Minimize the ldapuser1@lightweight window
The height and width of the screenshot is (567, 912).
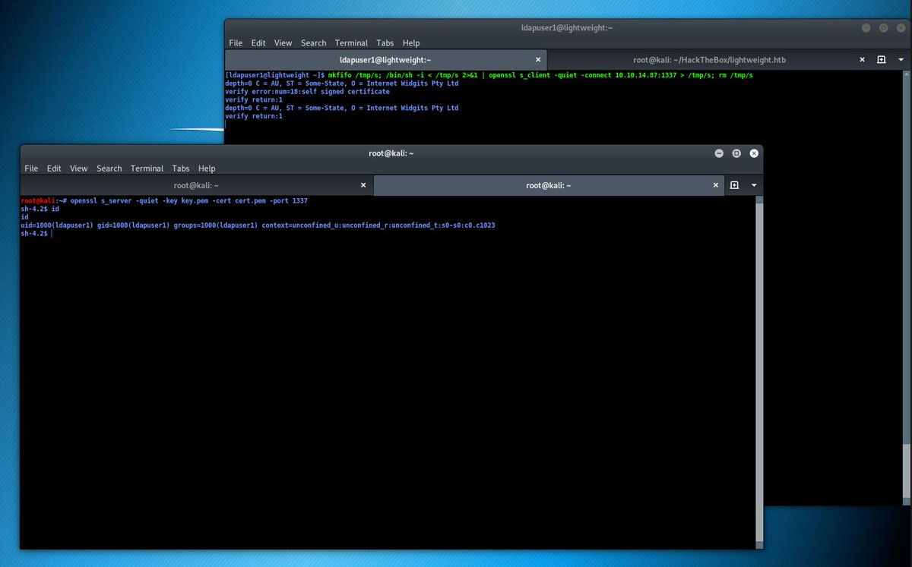866,28
